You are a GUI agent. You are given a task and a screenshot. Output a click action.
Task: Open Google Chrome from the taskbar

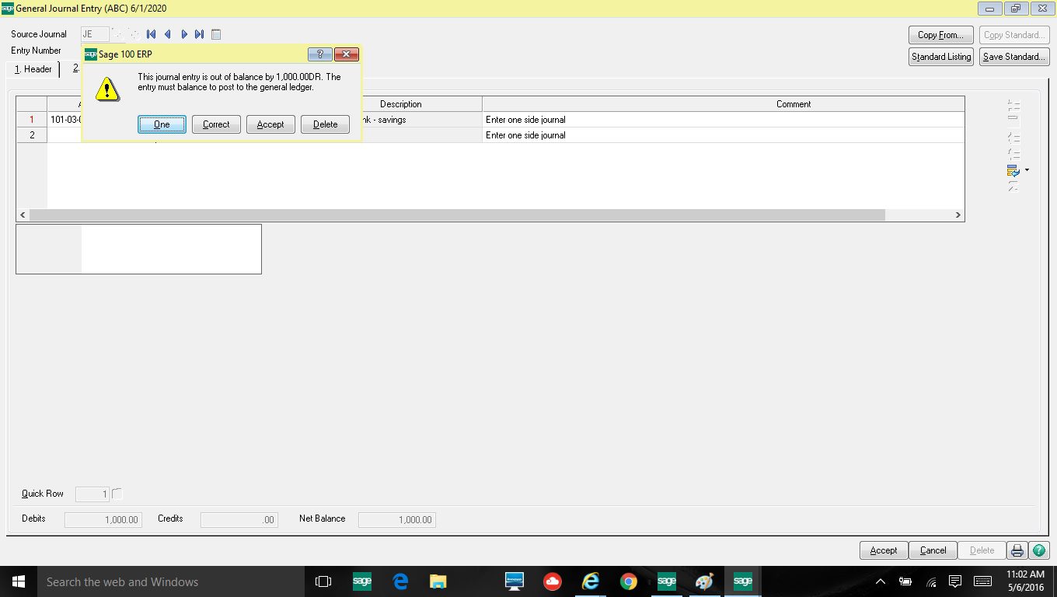[x=628, y=581]
